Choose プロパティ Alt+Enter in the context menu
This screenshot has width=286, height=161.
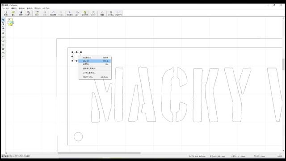[94, 77]
